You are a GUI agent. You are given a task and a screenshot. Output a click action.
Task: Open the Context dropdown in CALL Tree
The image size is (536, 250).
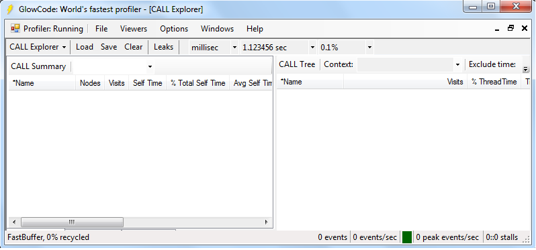point(457,64)
